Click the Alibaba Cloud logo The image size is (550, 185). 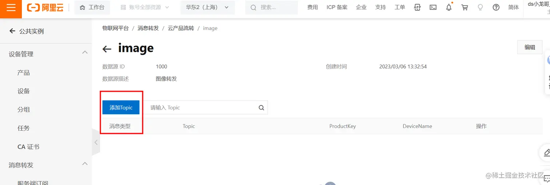pos(45,7)
